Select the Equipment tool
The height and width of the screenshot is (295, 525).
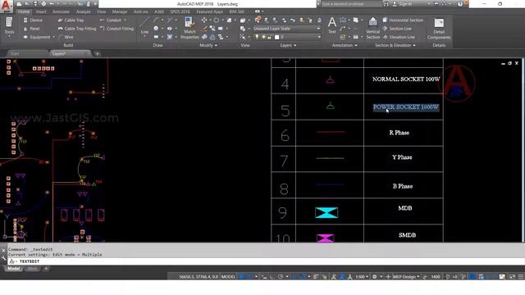[36, 37]
